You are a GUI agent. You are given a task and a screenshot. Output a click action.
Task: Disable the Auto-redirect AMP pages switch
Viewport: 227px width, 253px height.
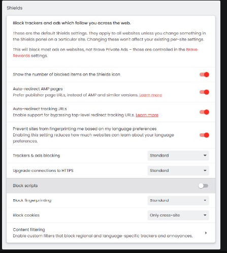[204, 92]
